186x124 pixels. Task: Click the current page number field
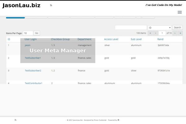pos(162,33)
